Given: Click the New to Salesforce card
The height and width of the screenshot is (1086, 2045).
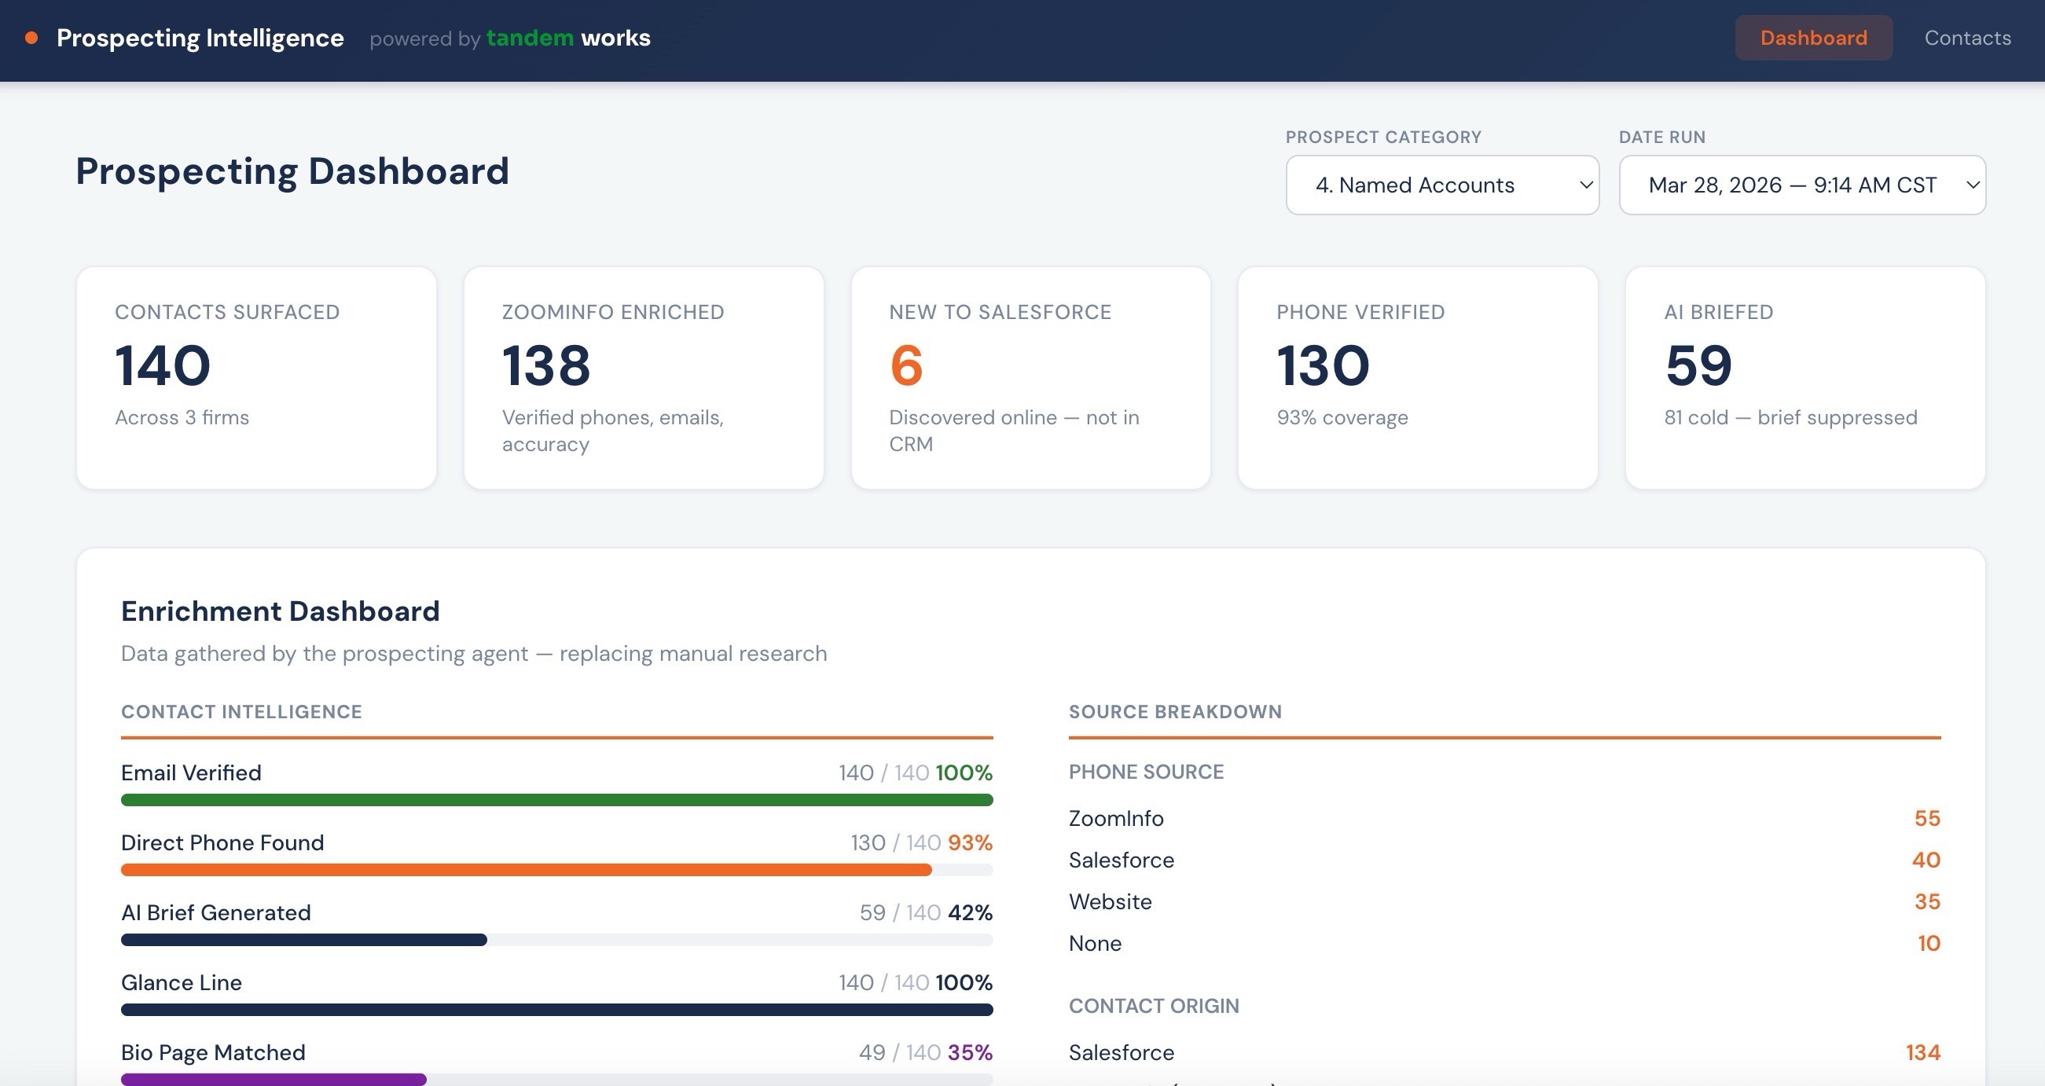Looking at the screenshot, I should [1030, 377].
